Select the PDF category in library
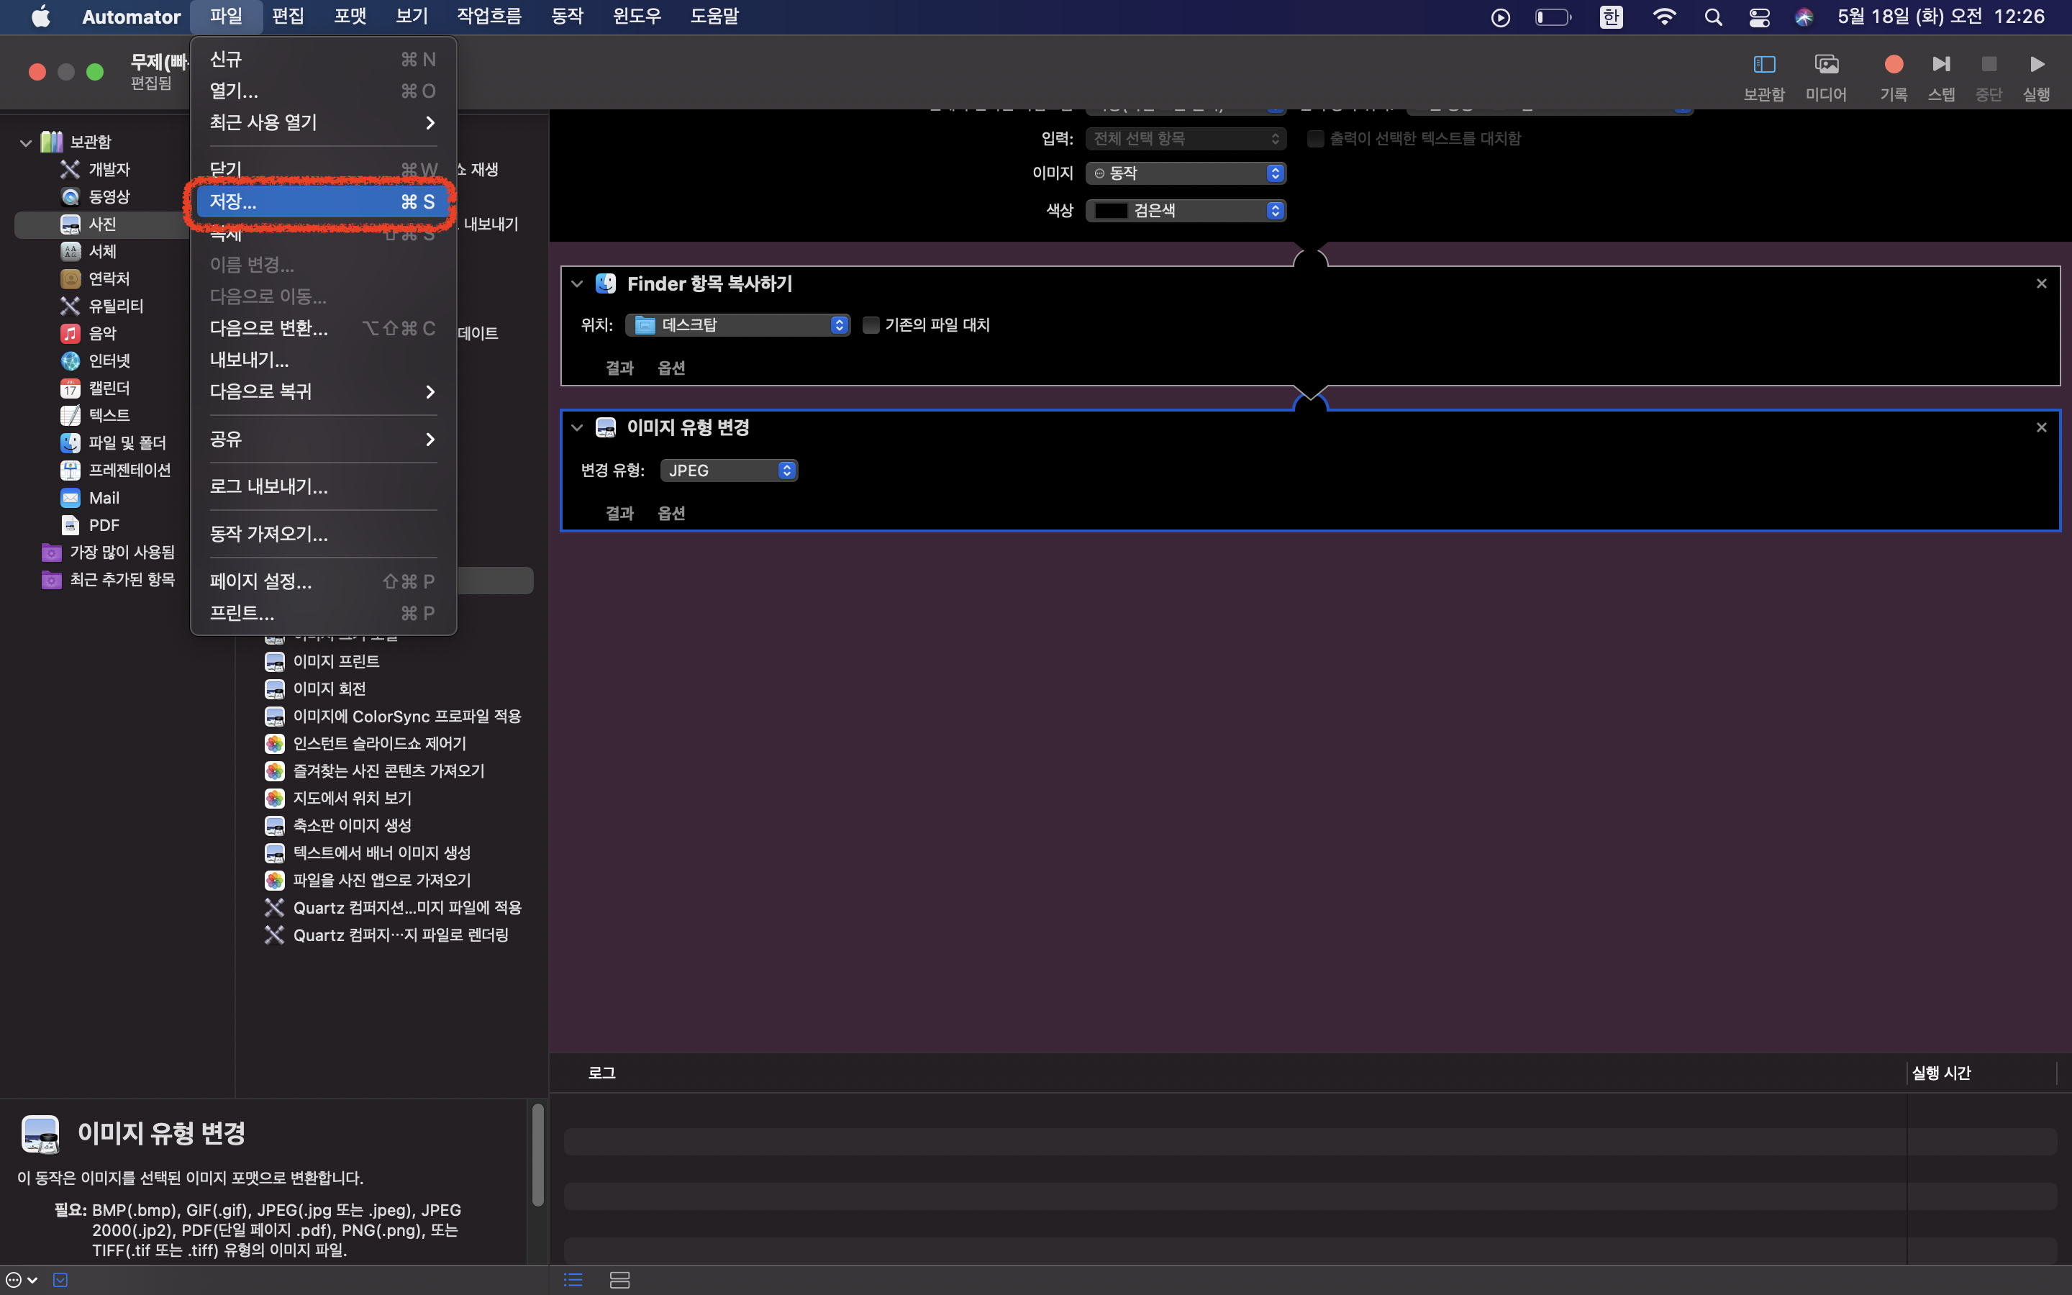The width and height of the screenshot is (2072, 1295). [104, 525]
